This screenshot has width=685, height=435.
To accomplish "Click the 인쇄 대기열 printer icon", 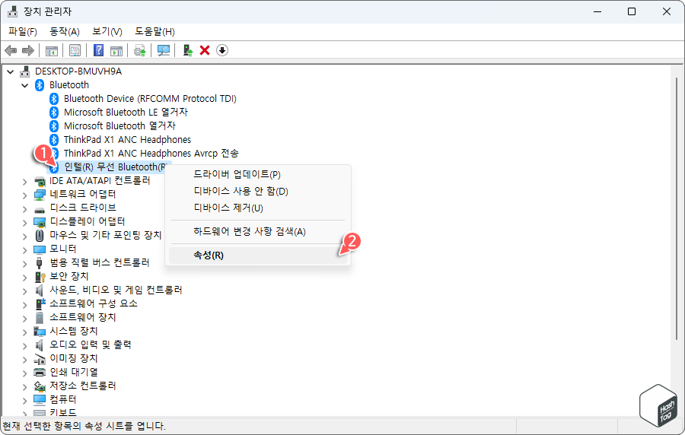I will [x=40, y=373].
